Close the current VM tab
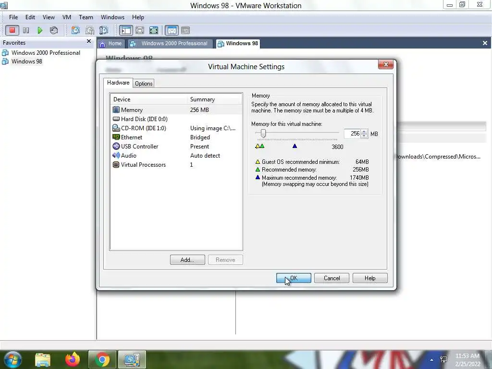 coord(485,43)
